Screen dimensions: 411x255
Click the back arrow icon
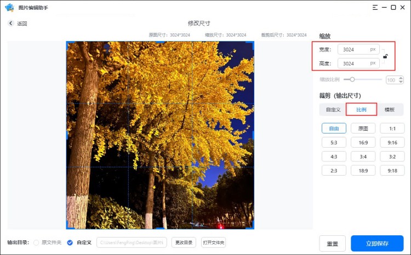coord(10,24)
